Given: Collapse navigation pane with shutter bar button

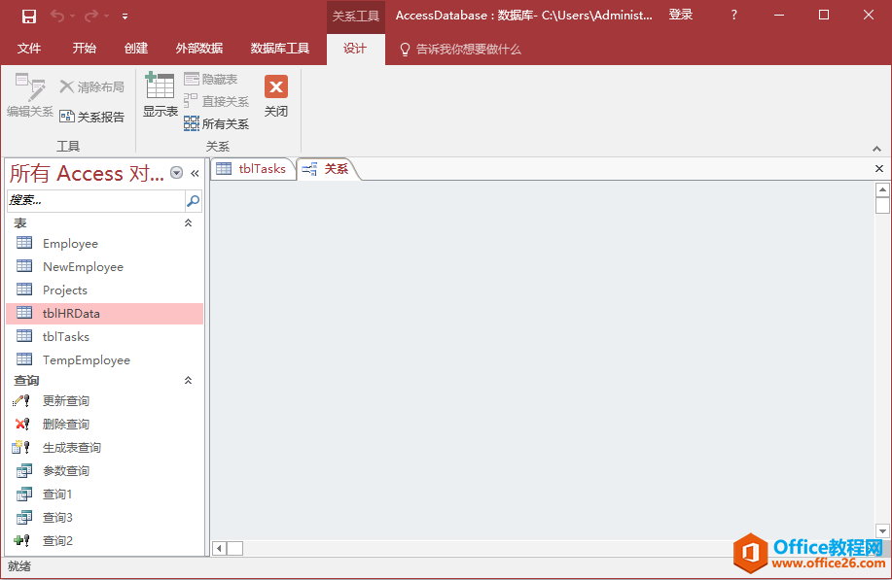Looking at the screenshot, I should (x=195, y=173).
